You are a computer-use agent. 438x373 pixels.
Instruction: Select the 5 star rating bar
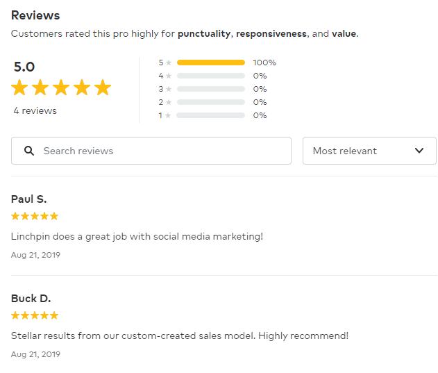tap(211, 63)
